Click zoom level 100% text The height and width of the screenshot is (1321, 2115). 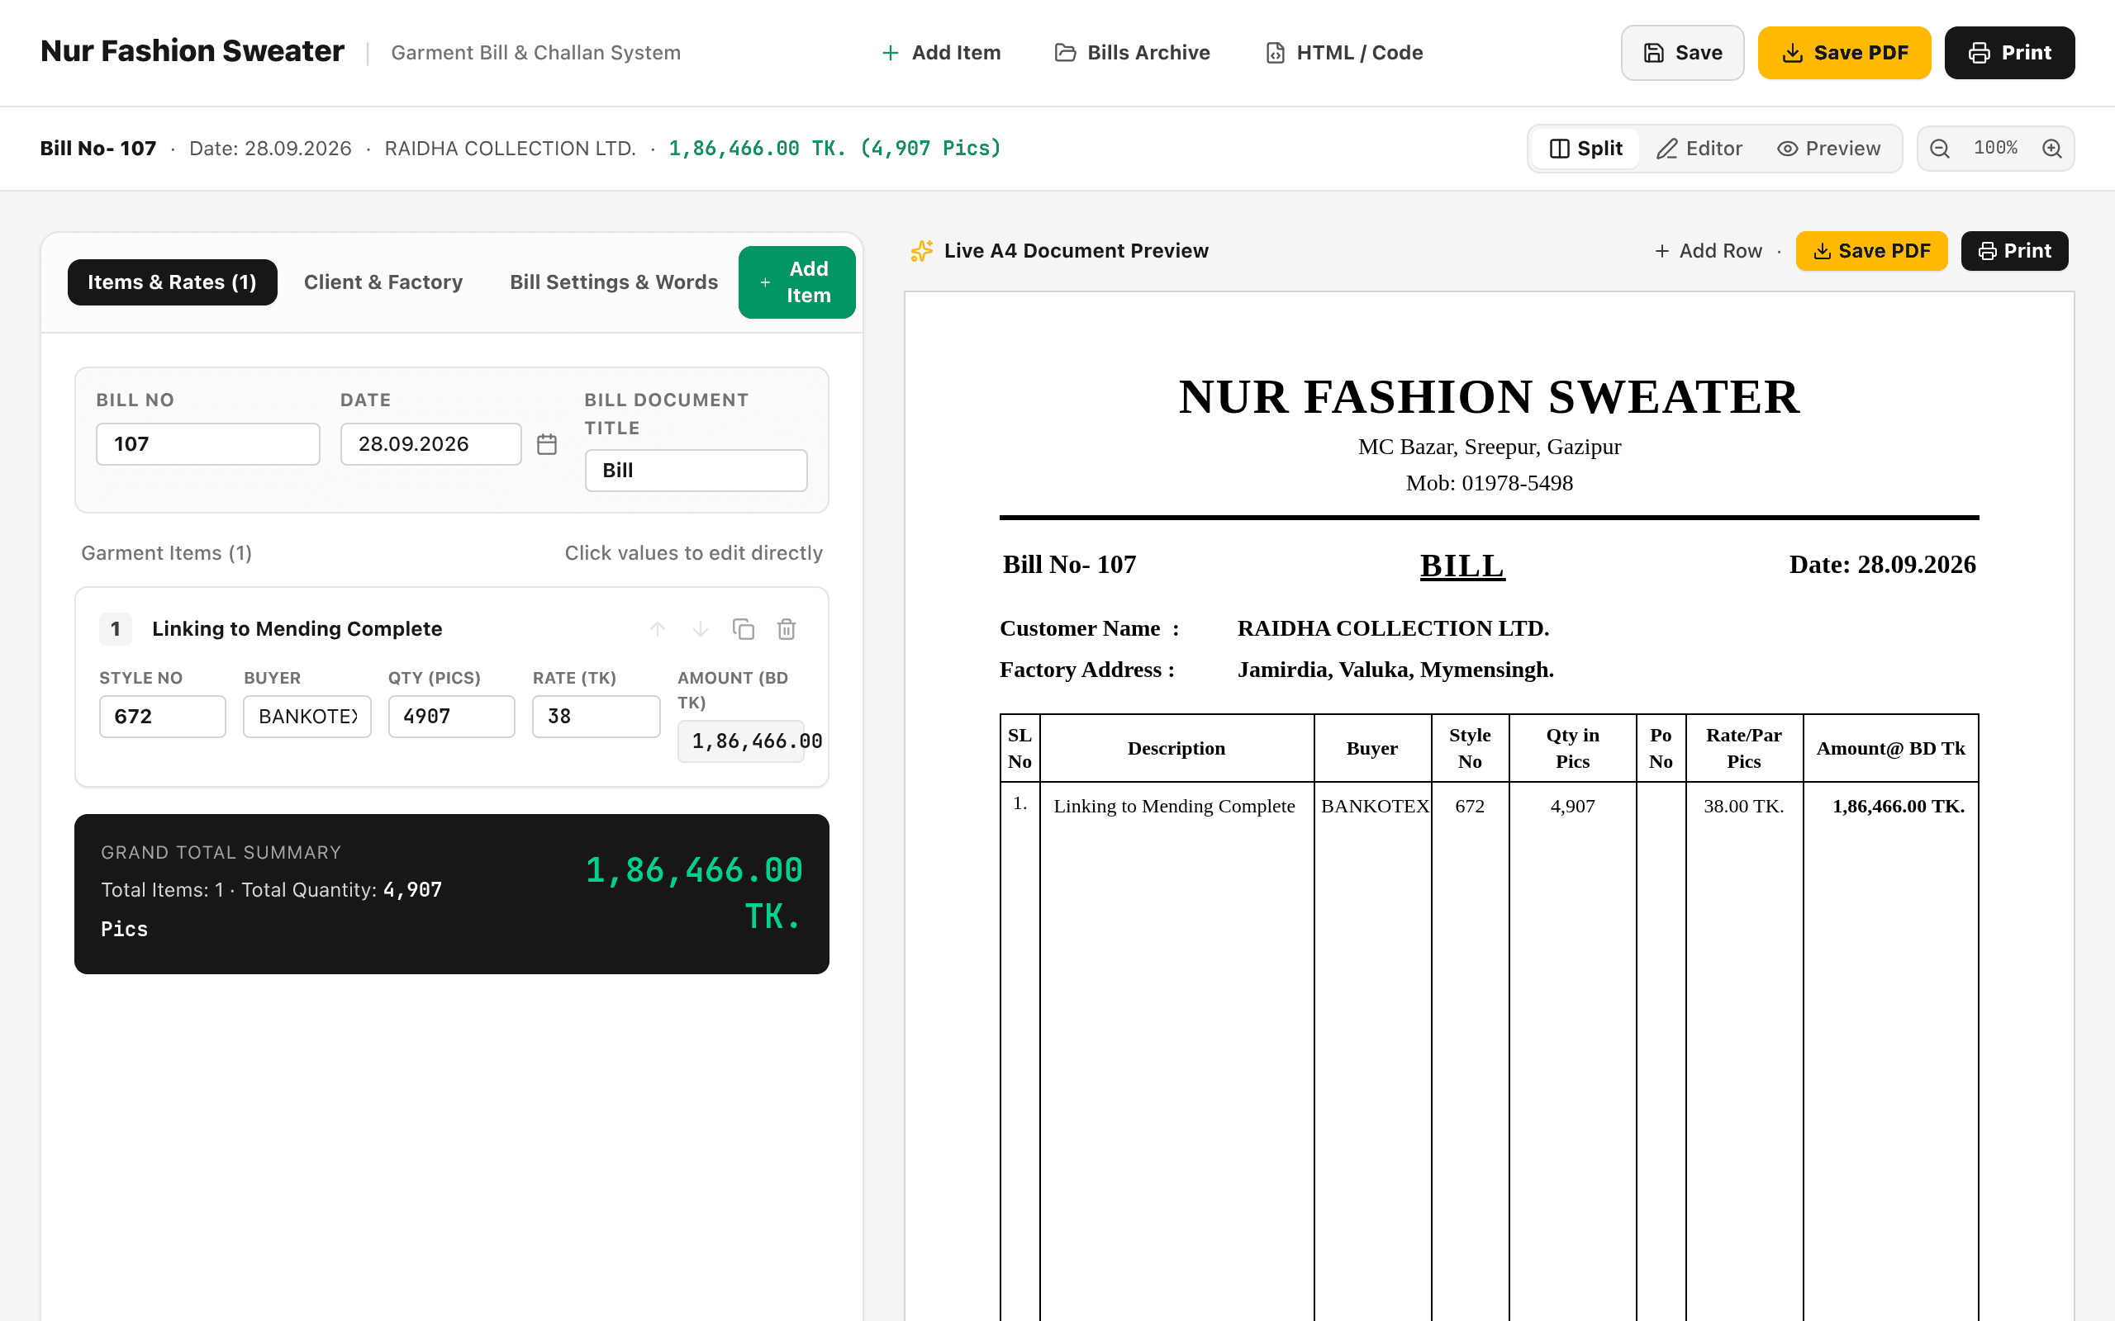[x=1995, y=148]
